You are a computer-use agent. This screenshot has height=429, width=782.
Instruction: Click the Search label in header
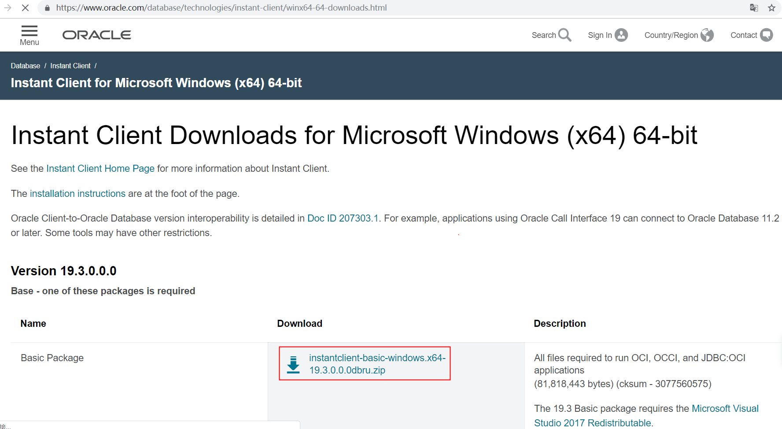[544, 35]
